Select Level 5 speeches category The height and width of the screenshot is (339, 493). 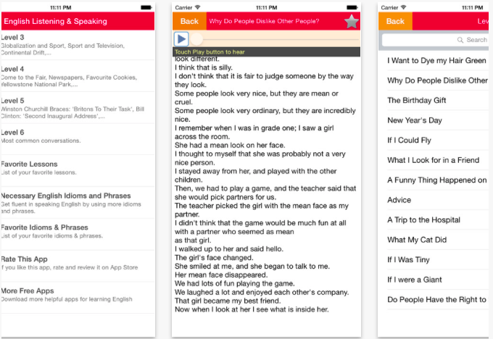pyautogui.click(x=78, y=108)
